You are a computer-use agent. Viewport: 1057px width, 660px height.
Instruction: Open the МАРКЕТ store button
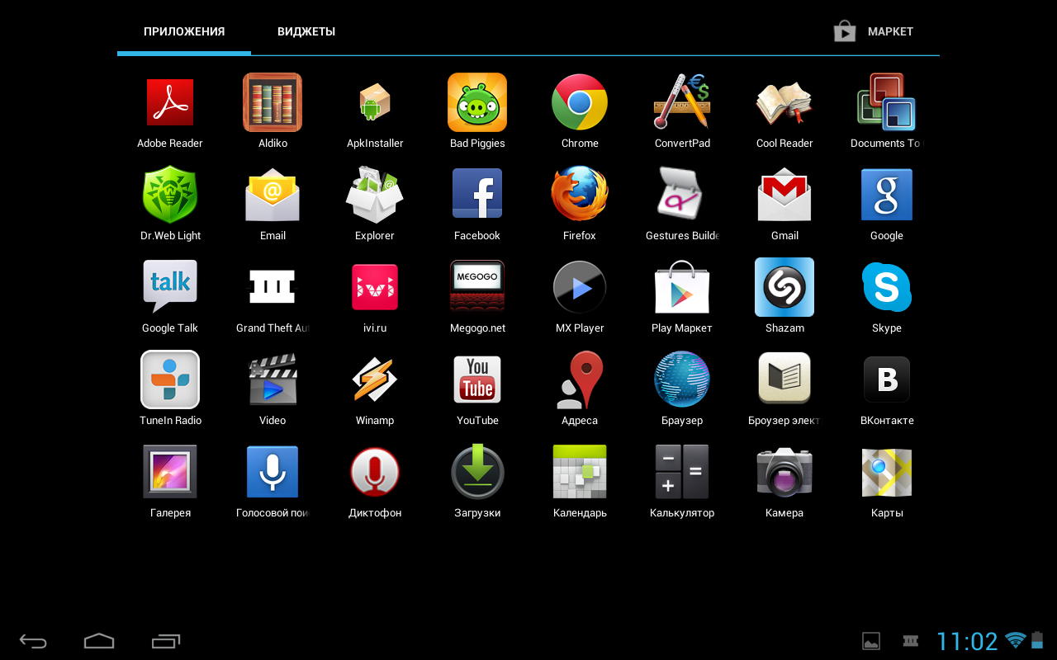[x=874, y=31]
